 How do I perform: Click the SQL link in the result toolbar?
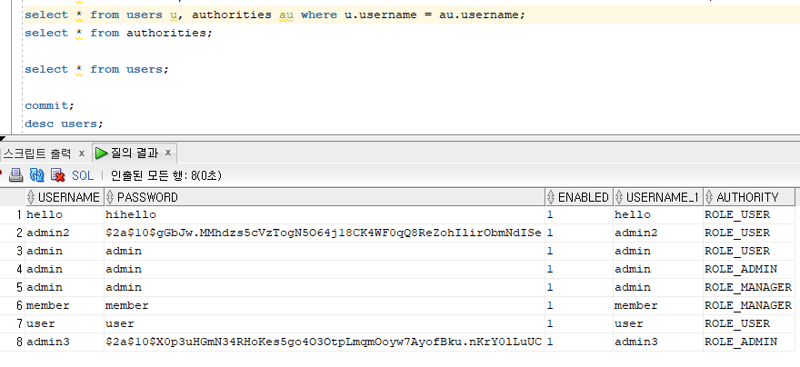click(x=83, y=176)
